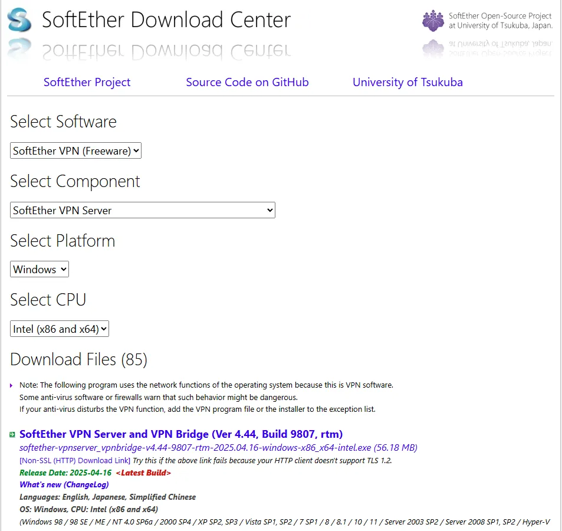Click the Select Software heading
This screenshot has height=531, width=562.
point(64,122)
